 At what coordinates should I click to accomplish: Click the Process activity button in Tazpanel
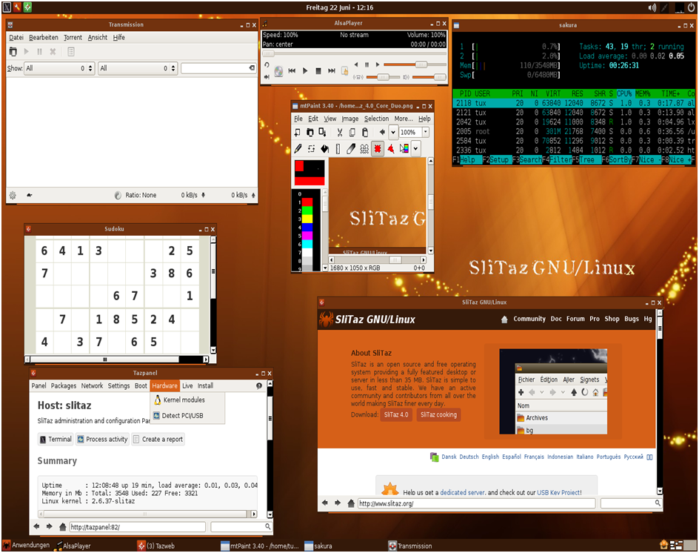(102, 440)
